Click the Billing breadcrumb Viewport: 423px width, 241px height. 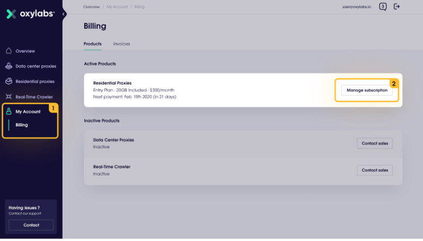(139, 7)
